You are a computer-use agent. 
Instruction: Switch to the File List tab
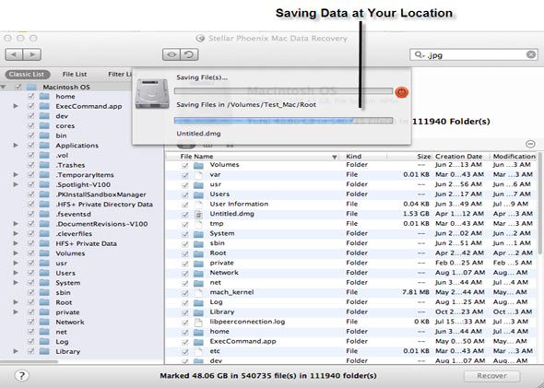click(75, 75)
